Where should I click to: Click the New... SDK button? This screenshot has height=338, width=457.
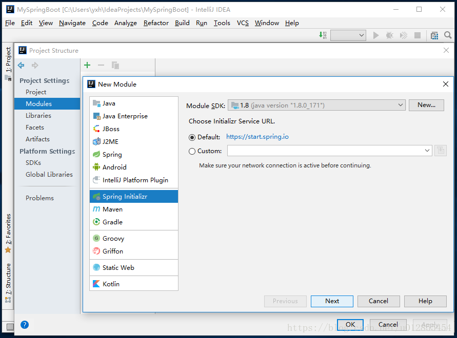coord(426,105)
